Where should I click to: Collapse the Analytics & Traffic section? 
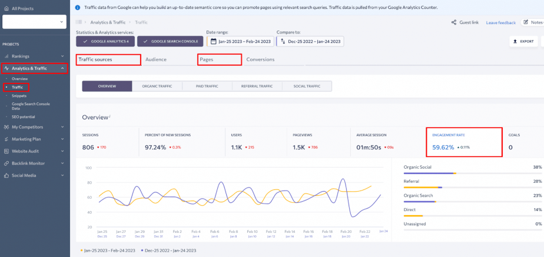click(62, 69)
